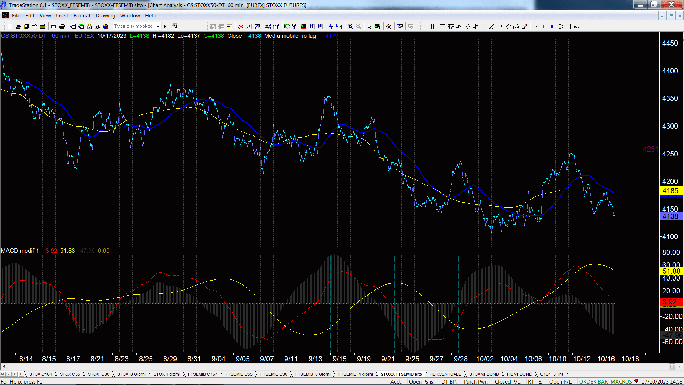Click the Zoom In magnifier icon
The width and height of the screenshot is (684, 385).
click(350, 26)
